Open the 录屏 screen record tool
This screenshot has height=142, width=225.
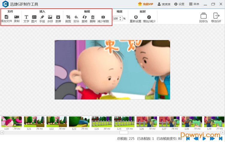click(58, 17)
